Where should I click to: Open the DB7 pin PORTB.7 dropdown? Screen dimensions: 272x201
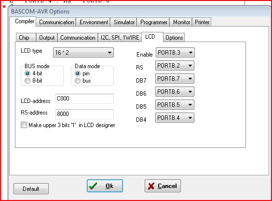(x=175, y=79)
